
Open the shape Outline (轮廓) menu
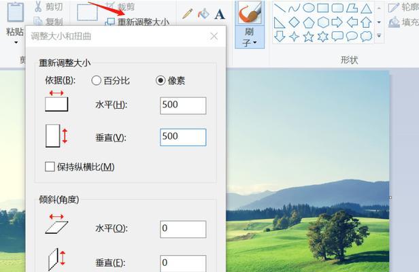point(403,7)
